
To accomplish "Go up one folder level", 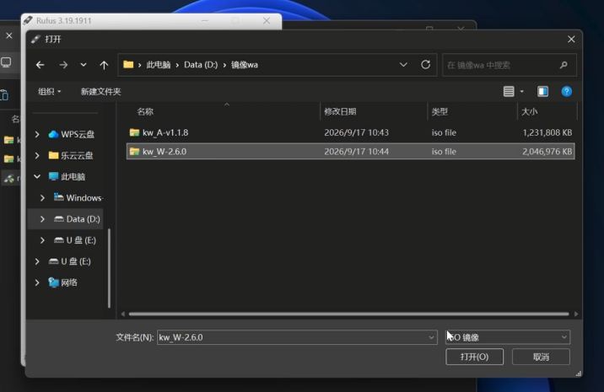I will [x=104, y=65].
